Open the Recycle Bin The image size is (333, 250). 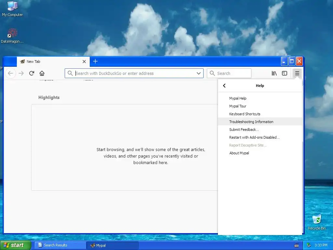pyautogui.click(x=317, y=222)
